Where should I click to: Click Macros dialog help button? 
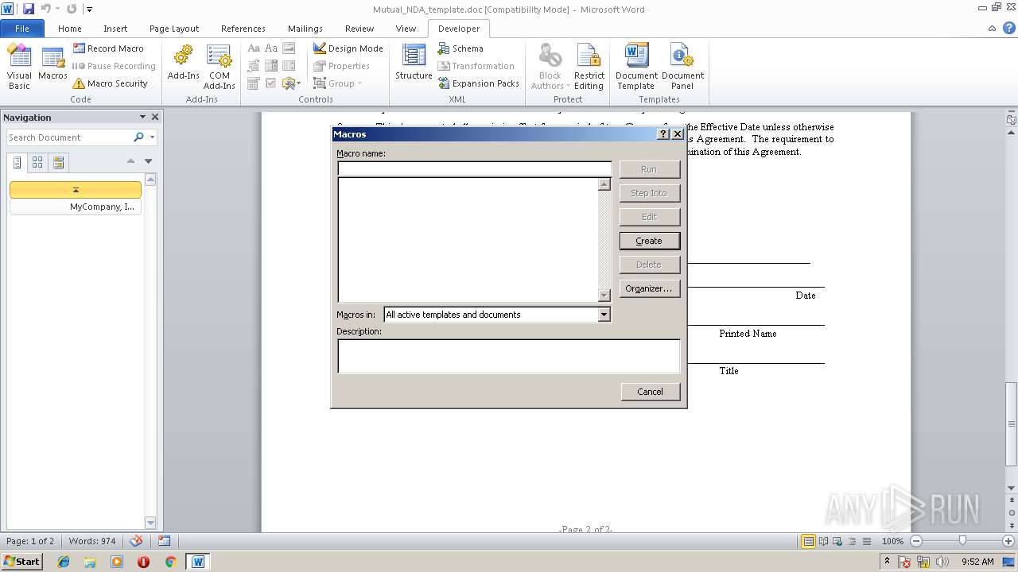pos(663,134)
